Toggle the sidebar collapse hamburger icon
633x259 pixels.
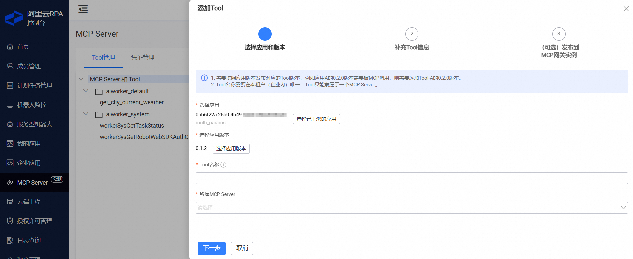[83, 9]
